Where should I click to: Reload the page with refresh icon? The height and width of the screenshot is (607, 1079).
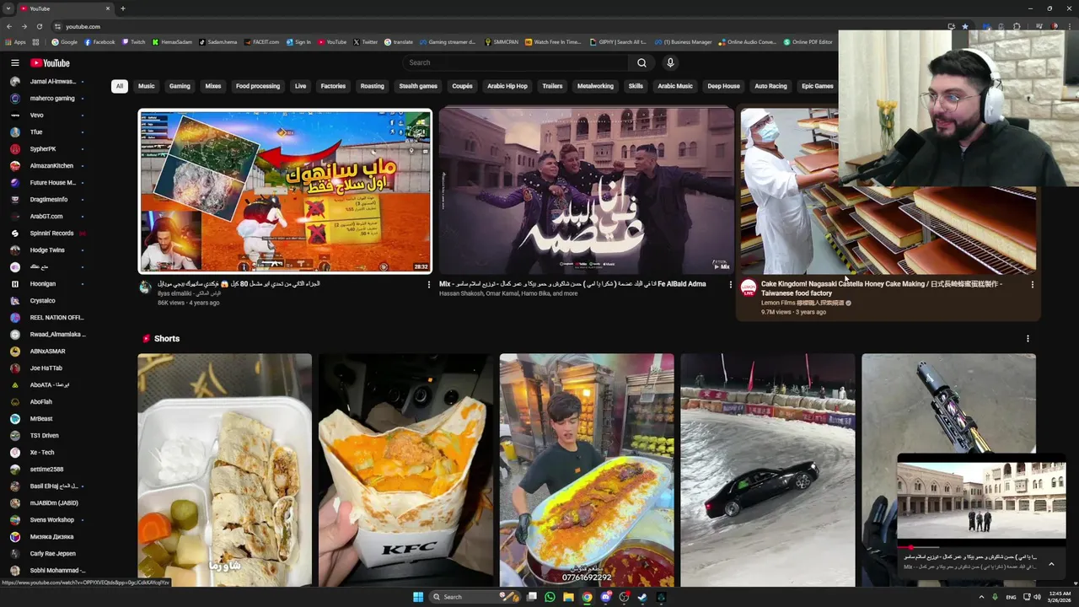point(39,26)
